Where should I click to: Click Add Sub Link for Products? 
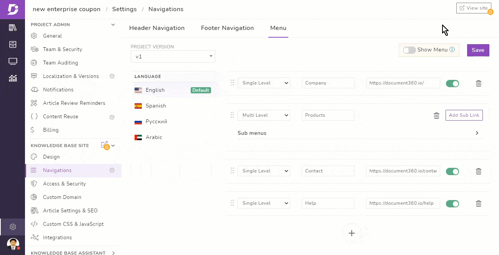[x=464, y=115]
